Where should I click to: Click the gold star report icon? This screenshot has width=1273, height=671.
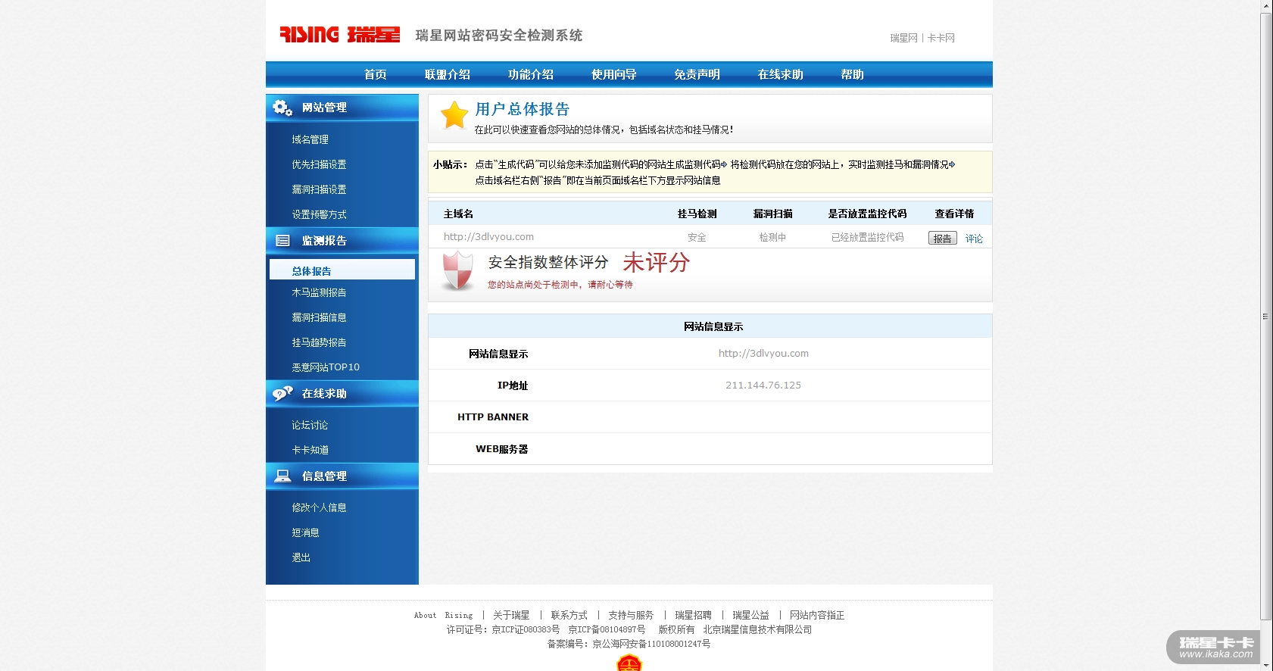454,116
